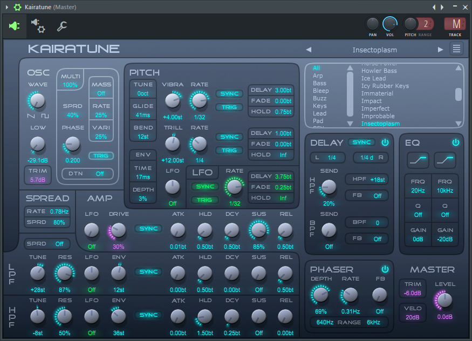Click the Phaser DEPTH knob

pyautogui.click(x=320, y=295)
